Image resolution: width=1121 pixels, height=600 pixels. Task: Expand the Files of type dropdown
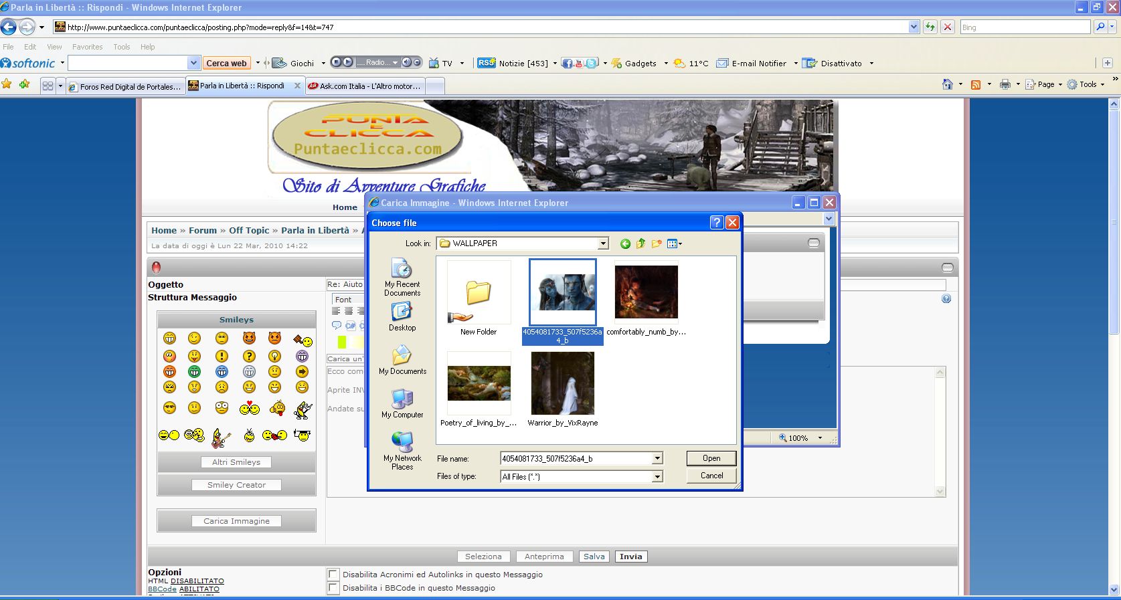coord(657,476)
